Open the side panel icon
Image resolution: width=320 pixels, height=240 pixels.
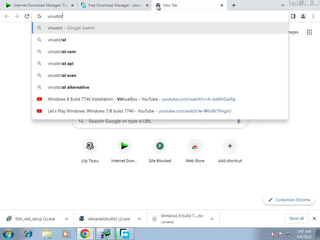coord(293,16)
